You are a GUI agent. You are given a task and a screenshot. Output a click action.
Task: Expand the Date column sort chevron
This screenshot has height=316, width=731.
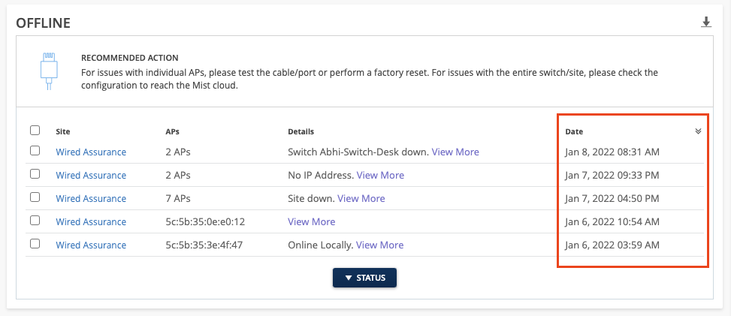(x=698, y=131)
